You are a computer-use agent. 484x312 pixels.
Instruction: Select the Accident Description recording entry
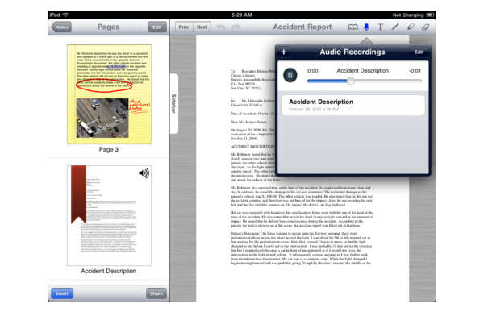[x=353, y=105]
